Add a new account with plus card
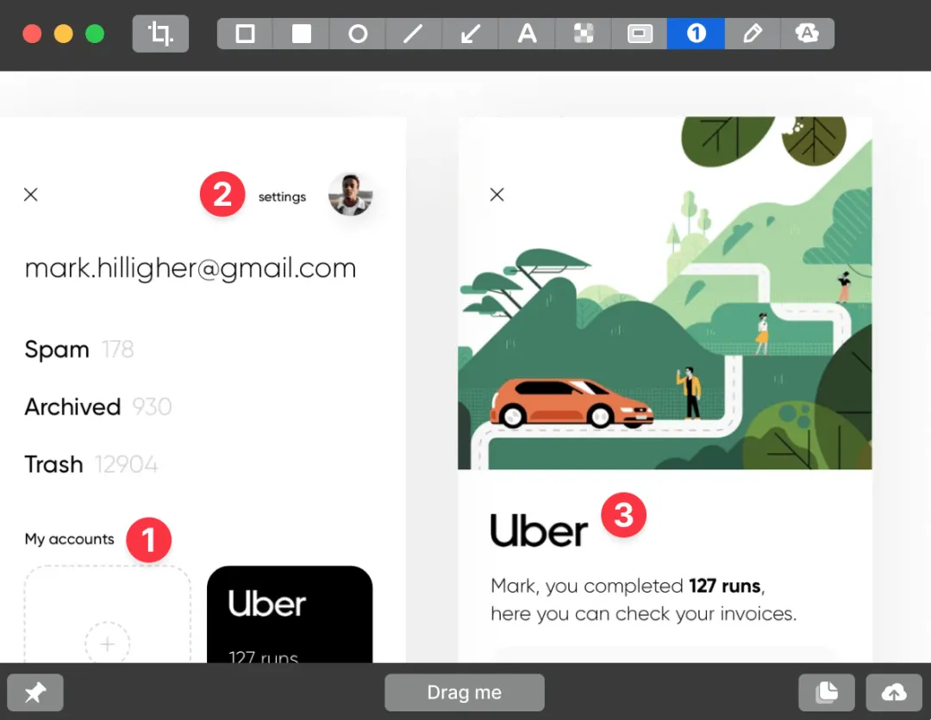Image resolution: width=931 pixels, height=720 pixels. [x=108, y=614]
